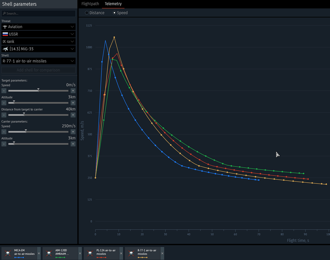Decrease target speed with minus button
330x260 pixels.
[x=4, y=91]
